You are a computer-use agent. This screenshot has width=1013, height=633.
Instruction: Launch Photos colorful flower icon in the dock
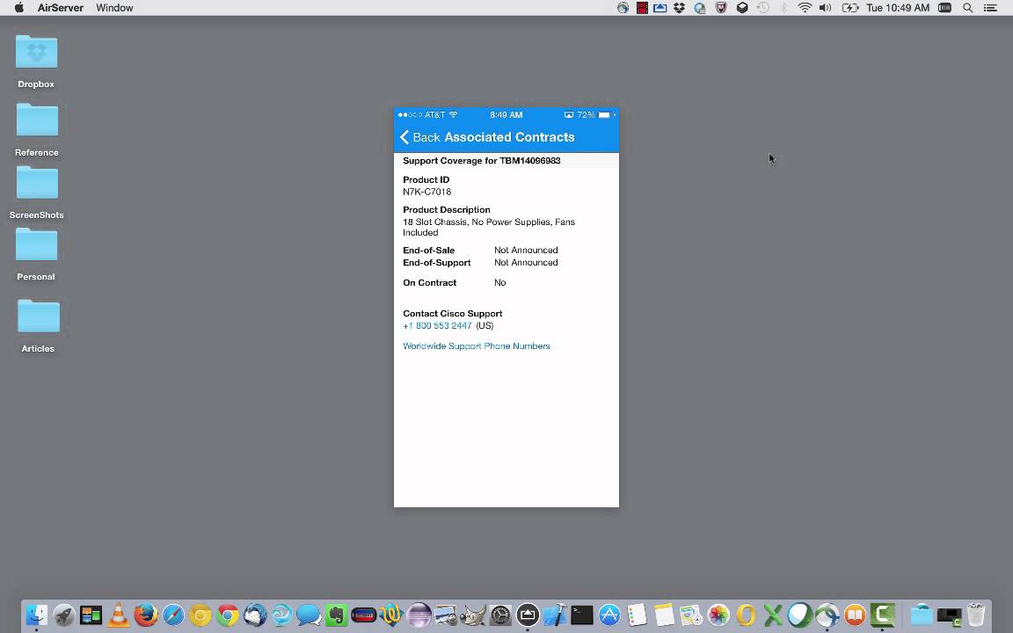pos(718,615)
